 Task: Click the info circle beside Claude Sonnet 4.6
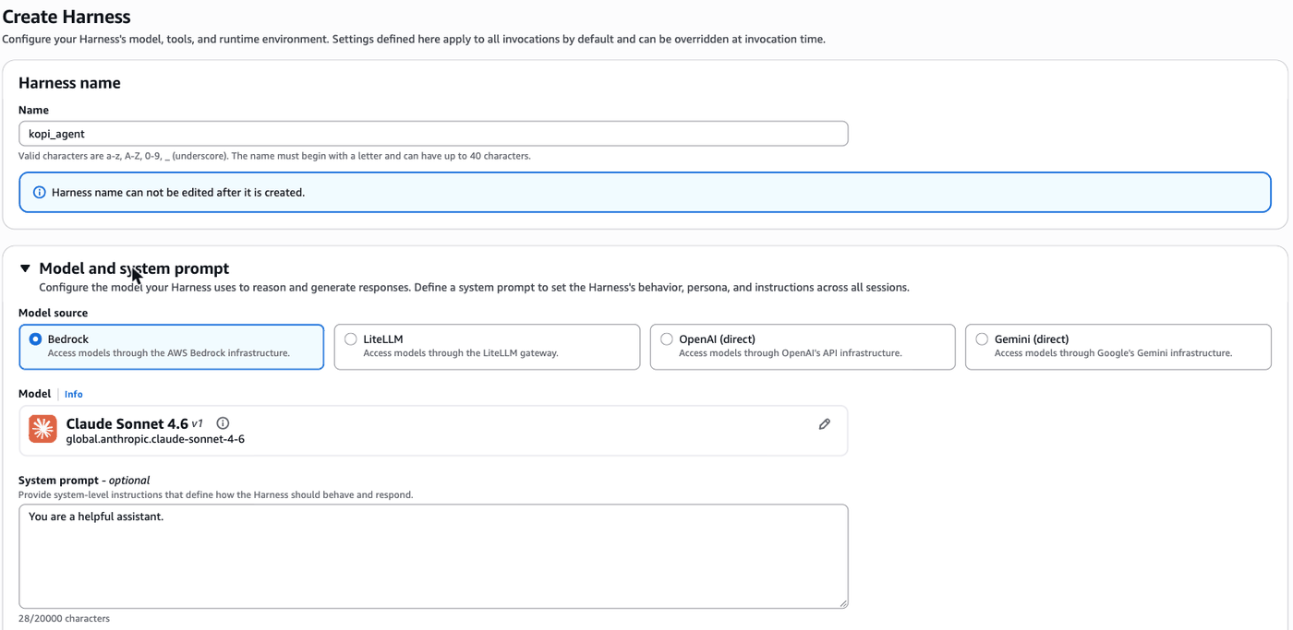(223, 423)
